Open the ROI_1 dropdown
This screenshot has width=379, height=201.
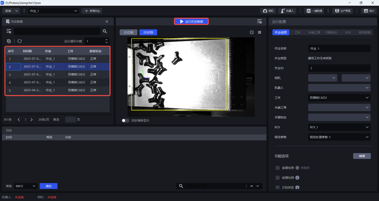click(x=339, y=127)
